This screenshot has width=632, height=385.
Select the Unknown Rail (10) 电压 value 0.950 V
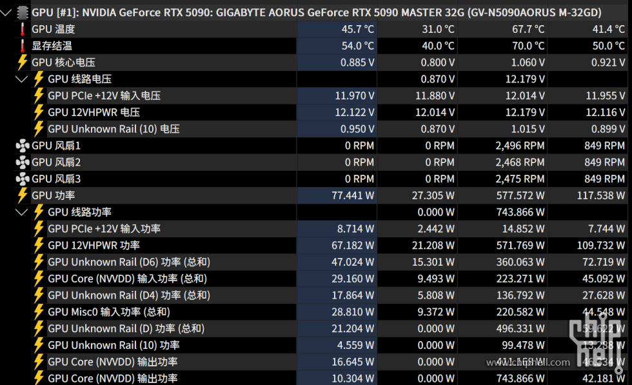click(x=357, y=129)
